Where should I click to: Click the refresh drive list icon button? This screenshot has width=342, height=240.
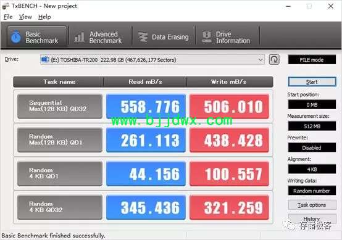pyautogui.click(x=274, y=59)
